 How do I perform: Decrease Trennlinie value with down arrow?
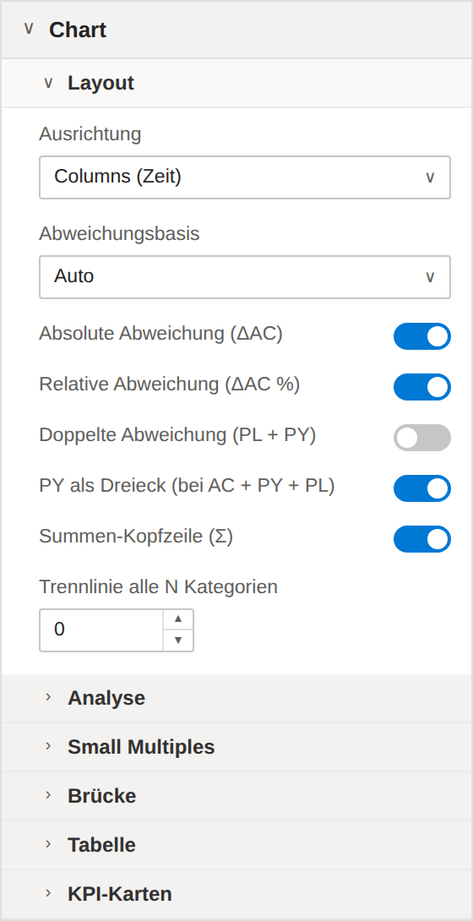tap(178, 640)
